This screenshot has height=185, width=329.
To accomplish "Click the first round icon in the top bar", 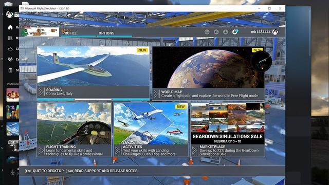I will (x=207, y=32).
